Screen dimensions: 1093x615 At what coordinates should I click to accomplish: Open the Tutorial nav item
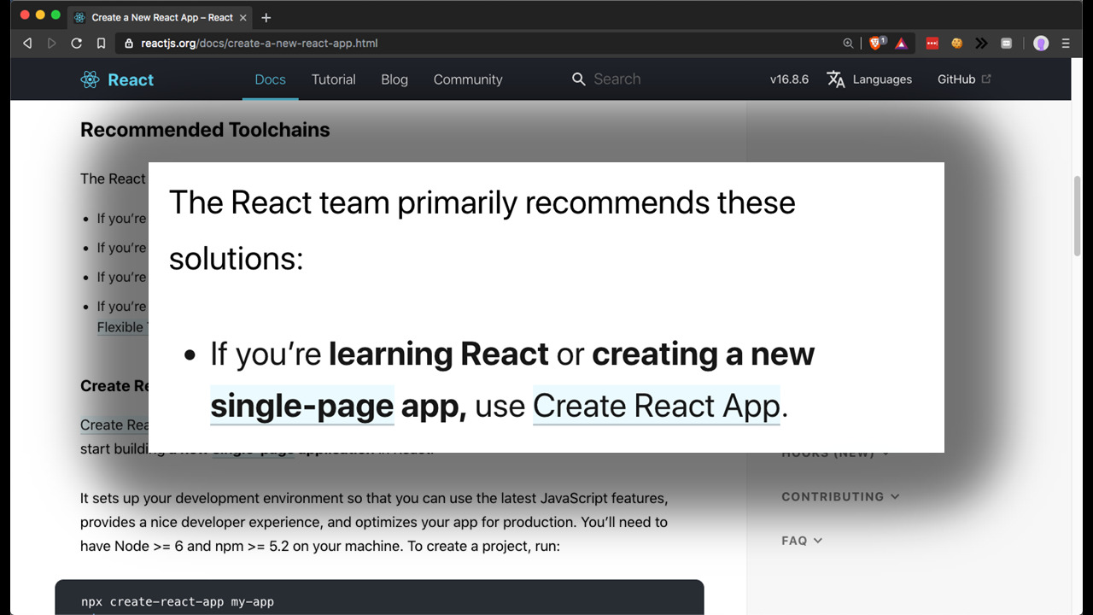333,79
